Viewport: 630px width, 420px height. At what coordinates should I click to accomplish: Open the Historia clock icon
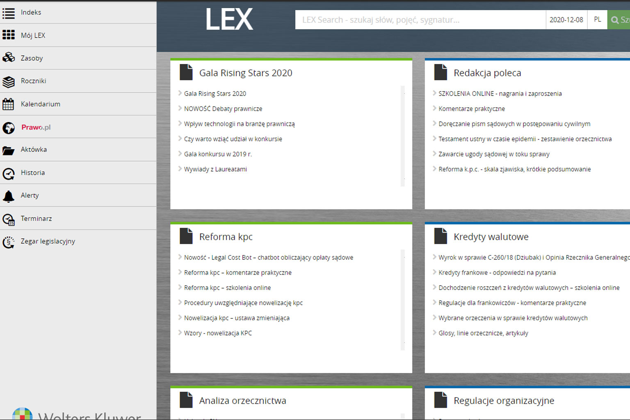[9, 173]
